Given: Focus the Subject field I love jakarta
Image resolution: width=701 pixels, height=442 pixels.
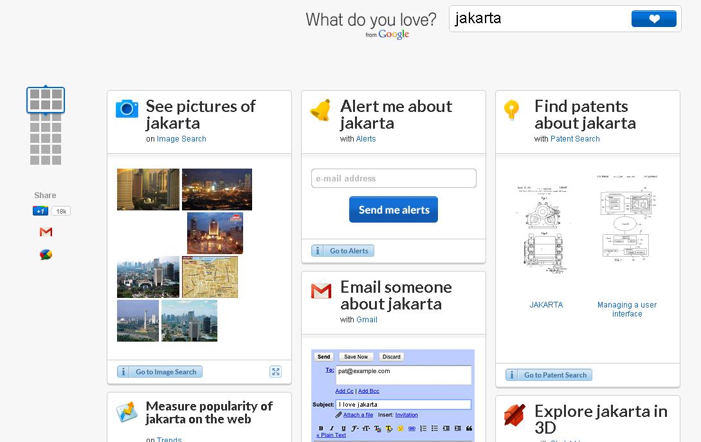Looking at the screenshot, I should click(x=404, y=405).
